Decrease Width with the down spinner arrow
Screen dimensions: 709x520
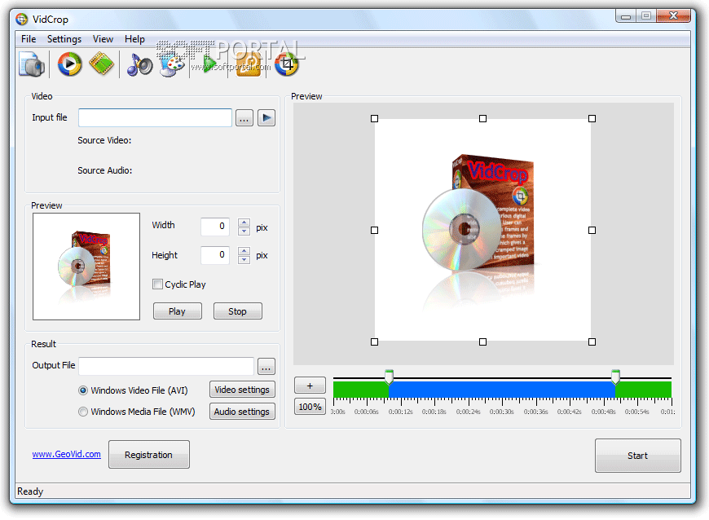pyautogui.click(x=244, y=231)
